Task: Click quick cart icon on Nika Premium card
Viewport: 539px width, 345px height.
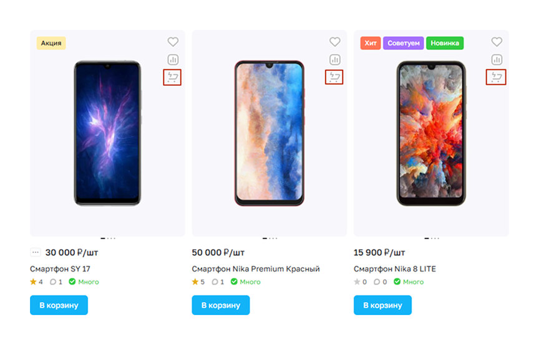Action: tap(334, 77)
